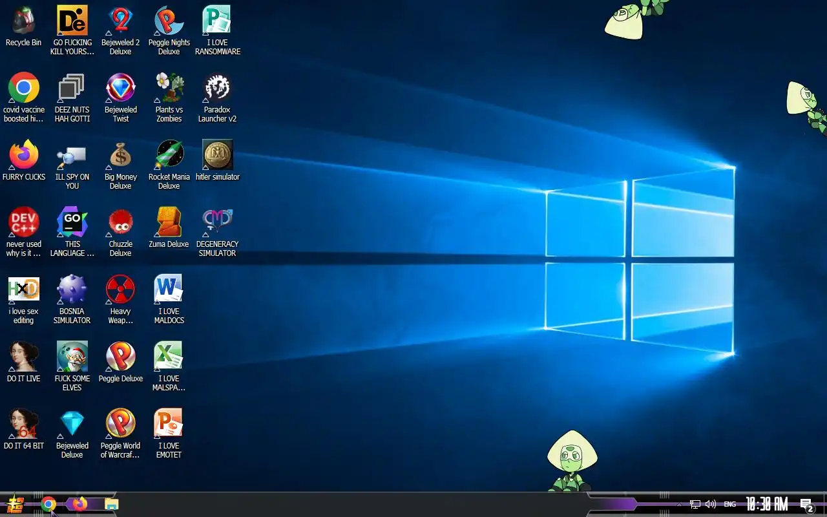
Task: Select the gold emblem shortcut beside Rocket Mania
Action: coord(218,160)
